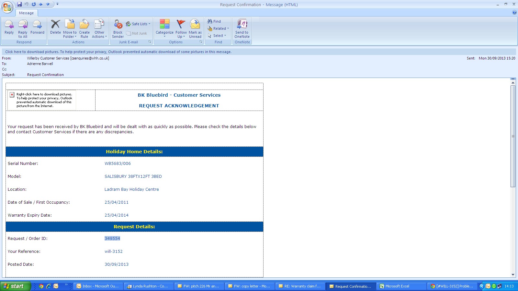Screen dimensions: 518x291
Task: Open the Windows start menu
Action: (15, 286)
